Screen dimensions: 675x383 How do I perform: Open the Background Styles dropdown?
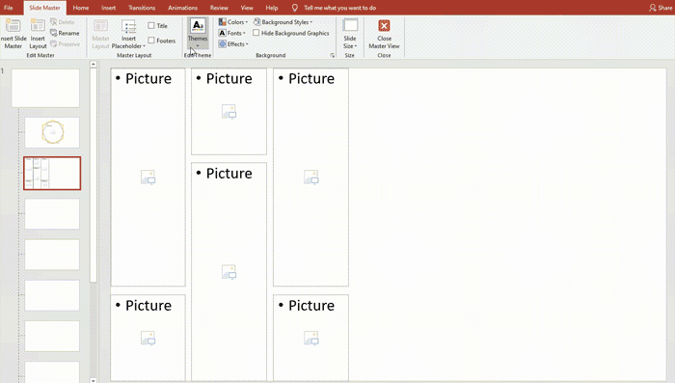pyautogui.click(x=283, y=22)
